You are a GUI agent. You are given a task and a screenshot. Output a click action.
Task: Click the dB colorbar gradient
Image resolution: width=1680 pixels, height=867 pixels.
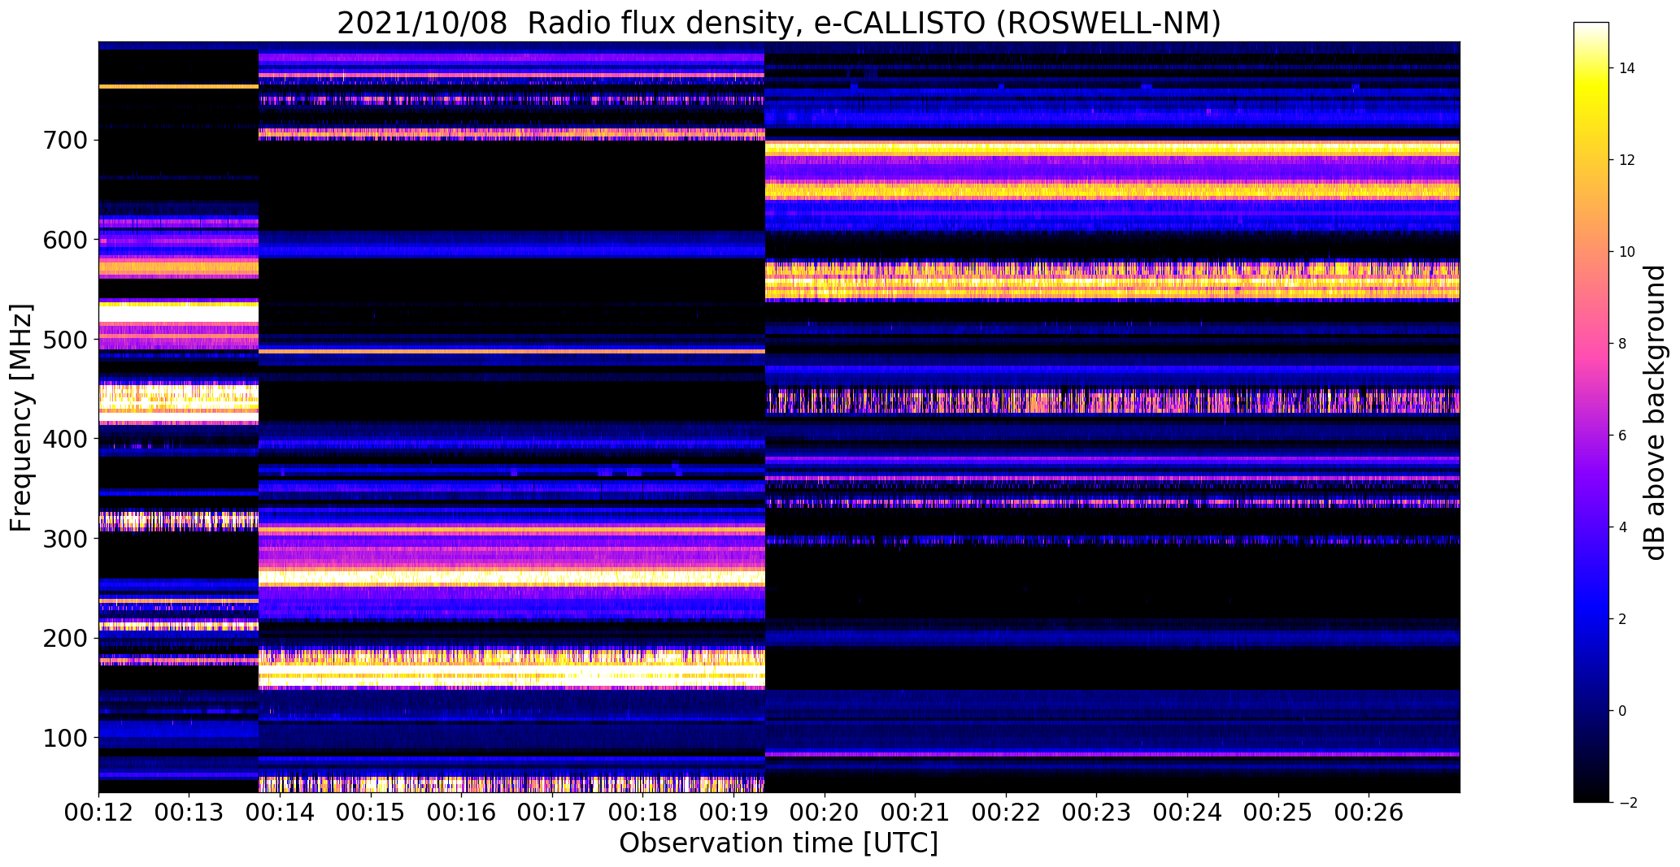click(1591, 412)
